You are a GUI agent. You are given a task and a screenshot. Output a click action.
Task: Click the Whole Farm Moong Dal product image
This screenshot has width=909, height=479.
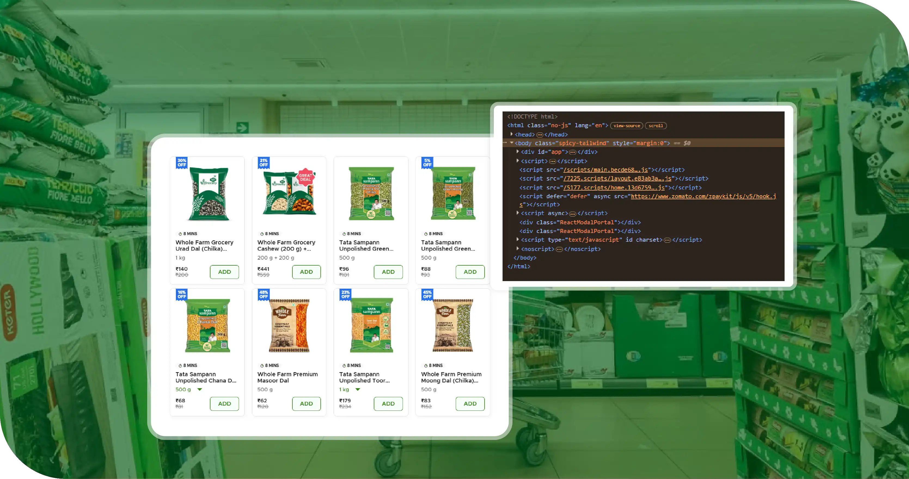(453, 326)
